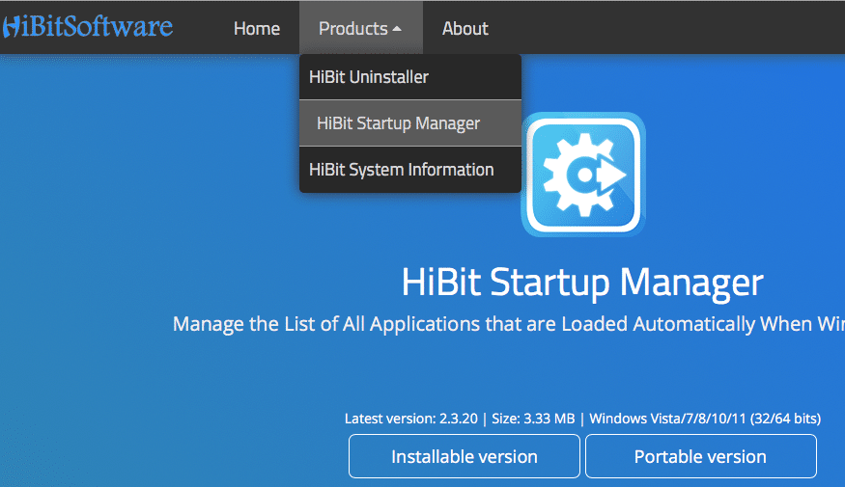Click the HiBit Startup Manager heading

click(582, 282)
